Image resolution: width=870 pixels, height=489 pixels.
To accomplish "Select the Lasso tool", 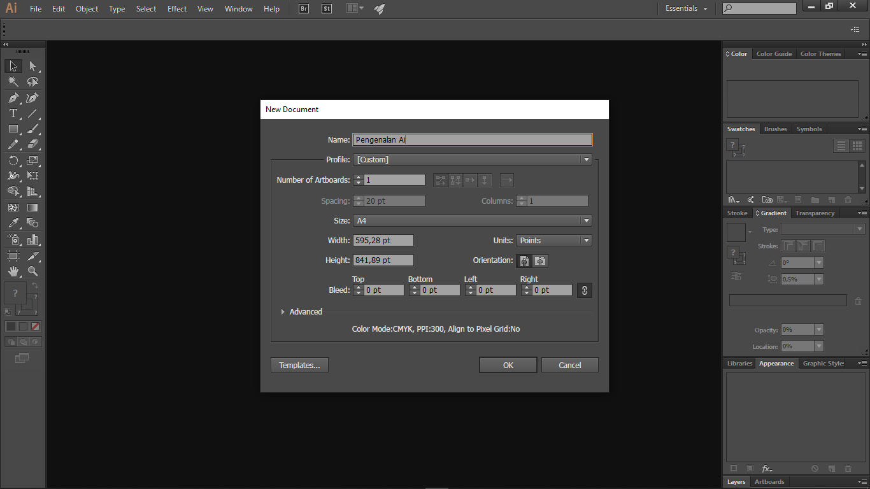I will (33, 81).
